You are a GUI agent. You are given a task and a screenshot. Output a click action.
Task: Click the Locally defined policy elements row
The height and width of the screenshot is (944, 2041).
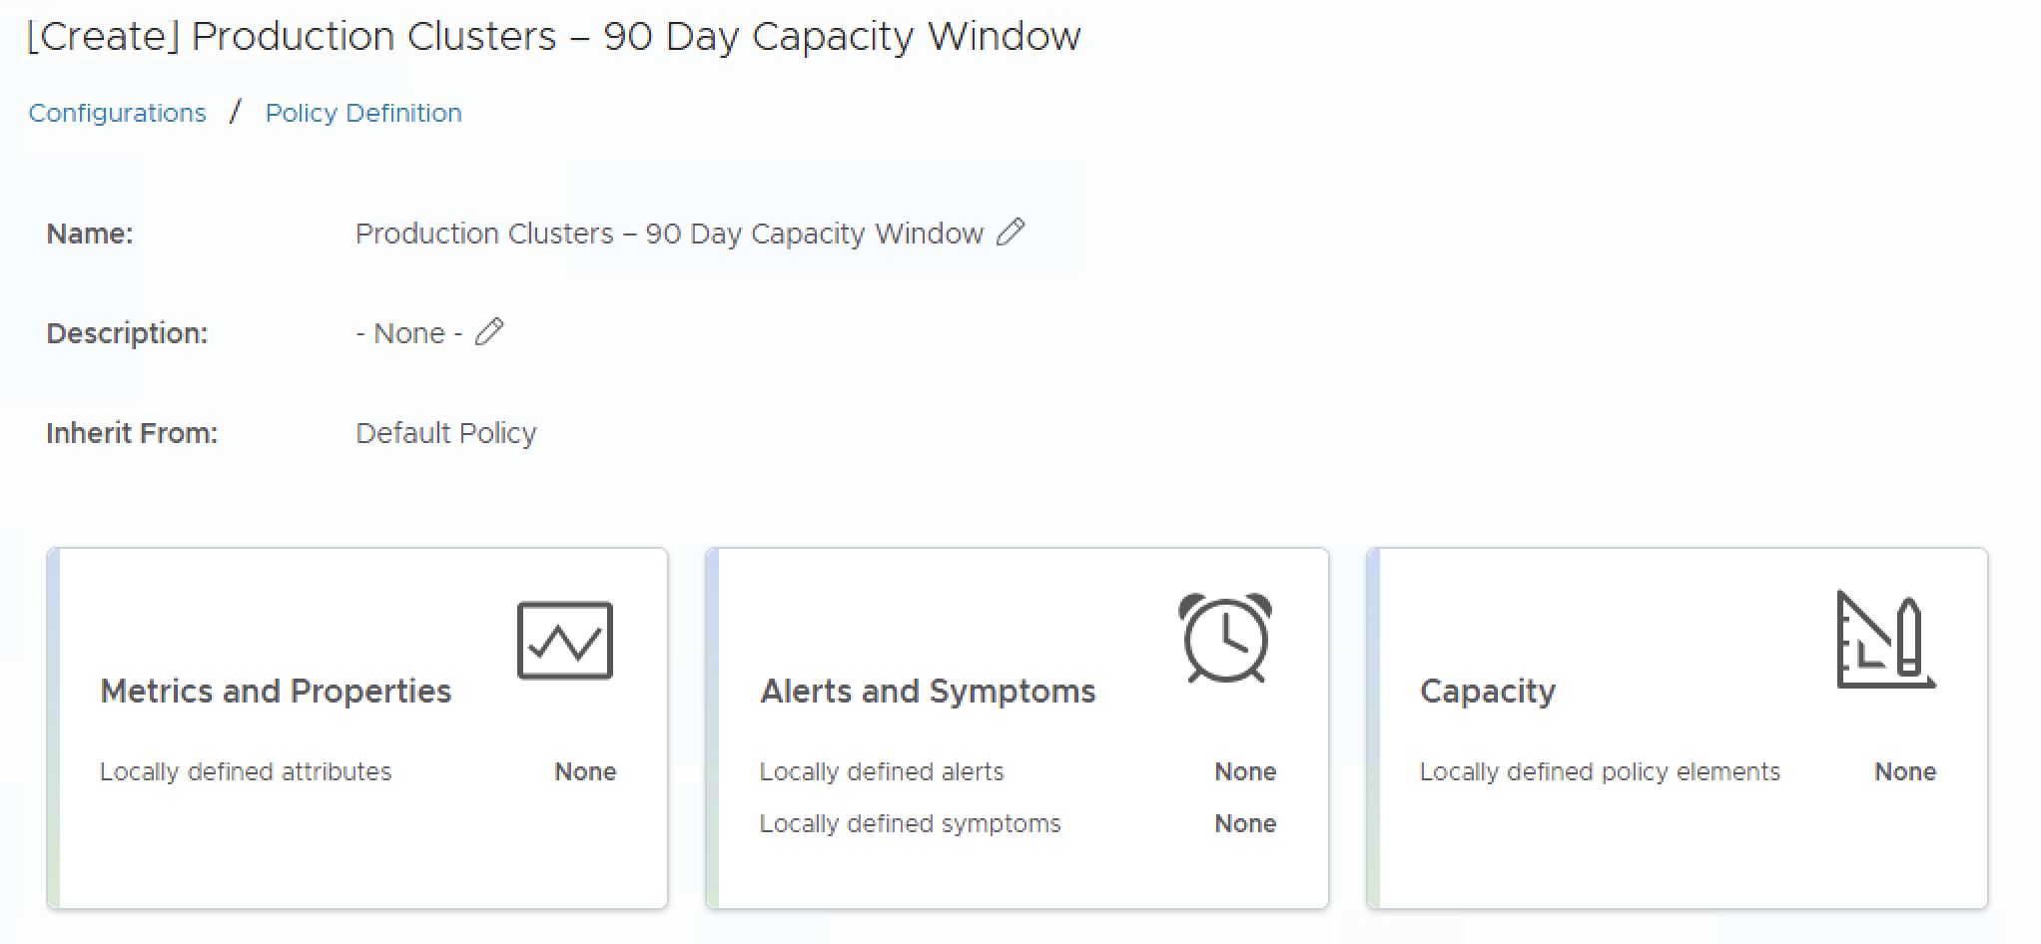pos(1600,771)
